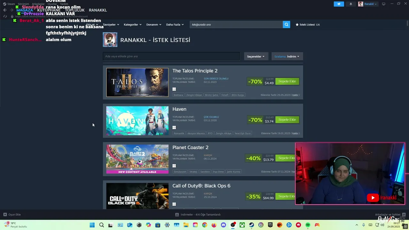Open the Xbox app from the taskbar
The width and height of the screenshot is (409, 230).
pos(242,225)
